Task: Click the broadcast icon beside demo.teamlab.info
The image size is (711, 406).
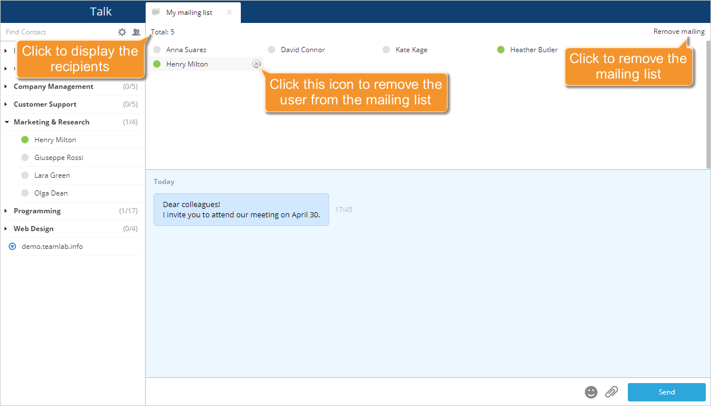Action: [12, 247]
